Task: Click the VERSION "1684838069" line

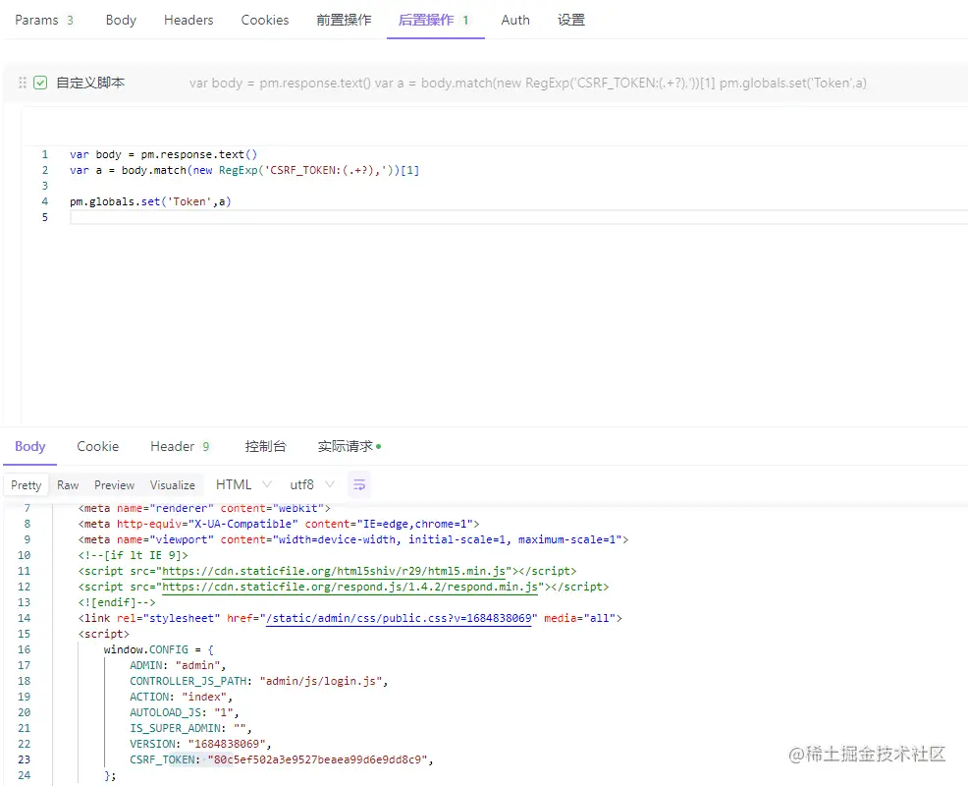Action: 200,744
